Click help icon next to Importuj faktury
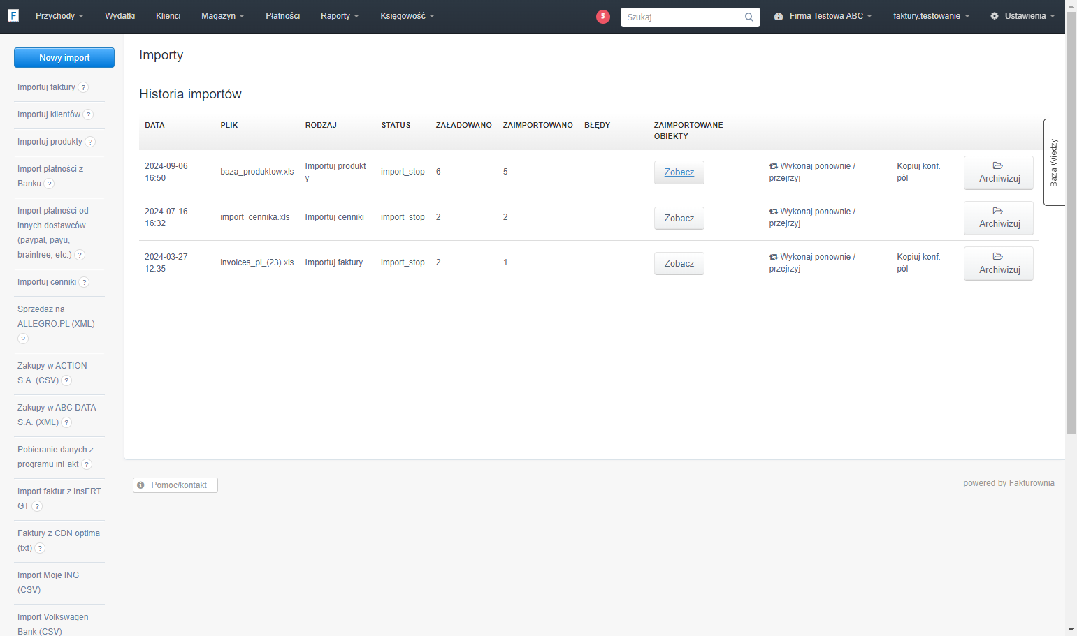The width and height of the screenshot is (1077, 636). point(83,87)
